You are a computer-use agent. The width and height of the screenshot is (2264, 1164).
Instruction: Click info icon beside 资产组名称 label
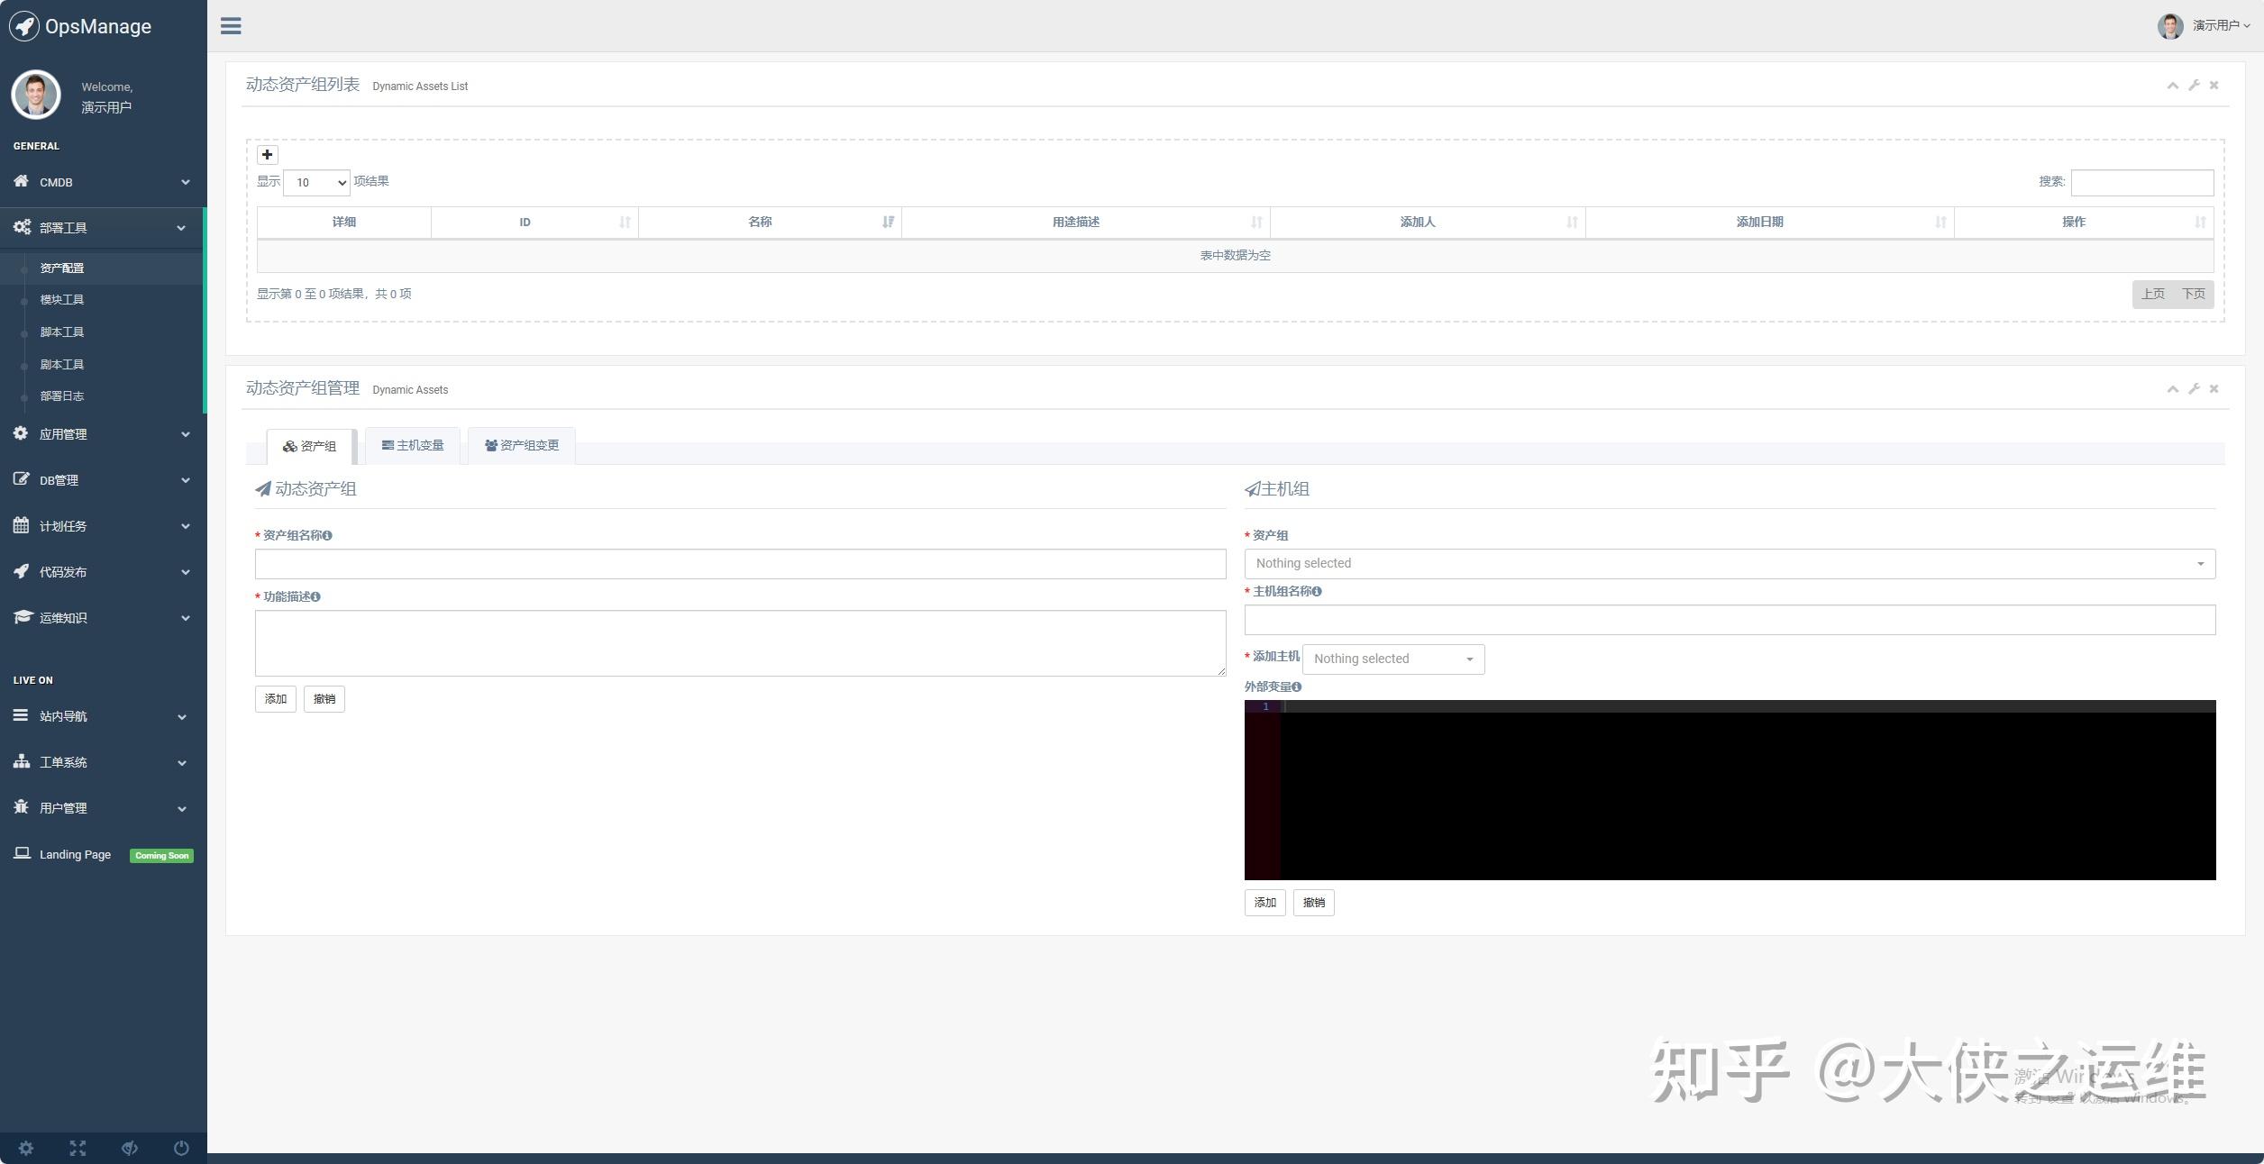click(x=327, y=536)
